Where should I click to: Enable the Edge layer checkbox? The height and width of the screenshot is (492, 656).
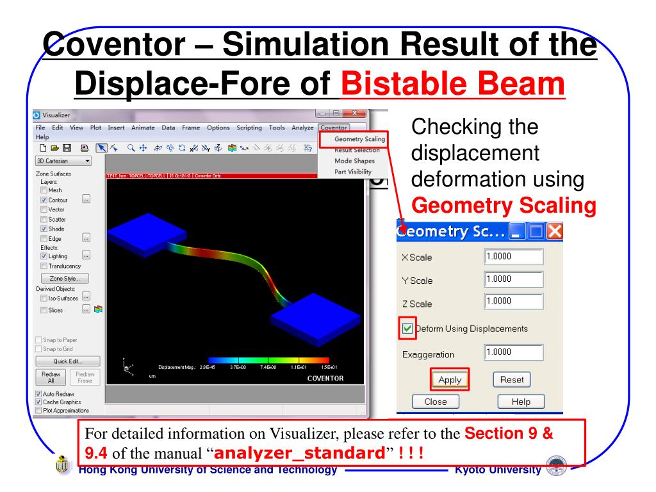pyautogui.click(x=44, y=238)
